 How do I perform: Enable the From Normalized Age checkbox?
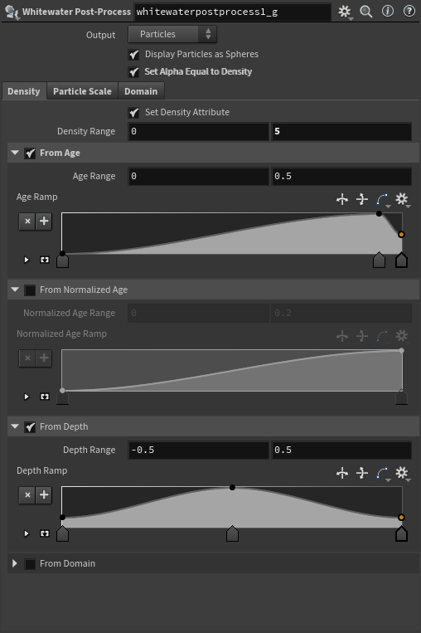[x=30, y=290]
